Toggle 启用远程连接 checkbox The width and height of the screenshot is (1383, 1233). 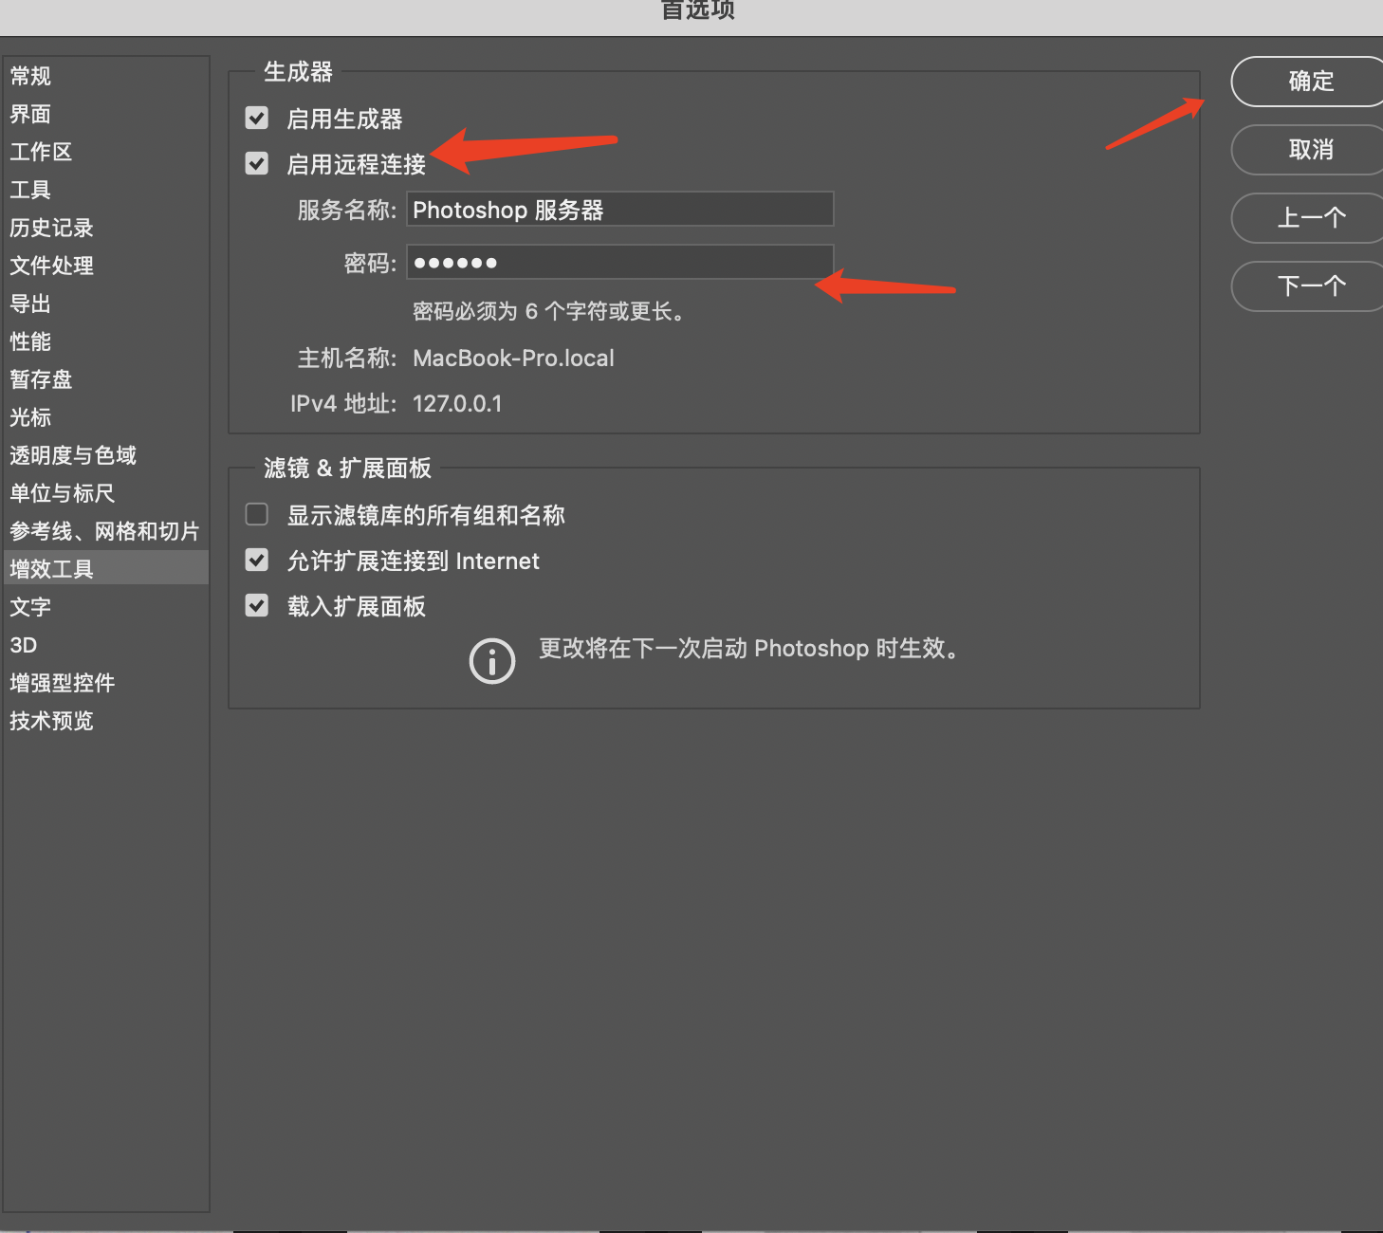[257, 163]
